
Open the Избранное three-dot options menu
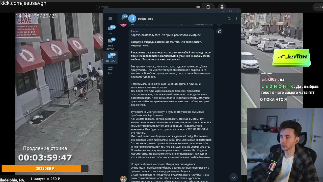(236, 19)
